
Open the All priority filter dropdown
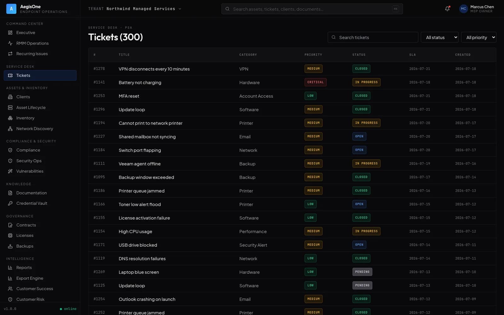coord(478,37)
